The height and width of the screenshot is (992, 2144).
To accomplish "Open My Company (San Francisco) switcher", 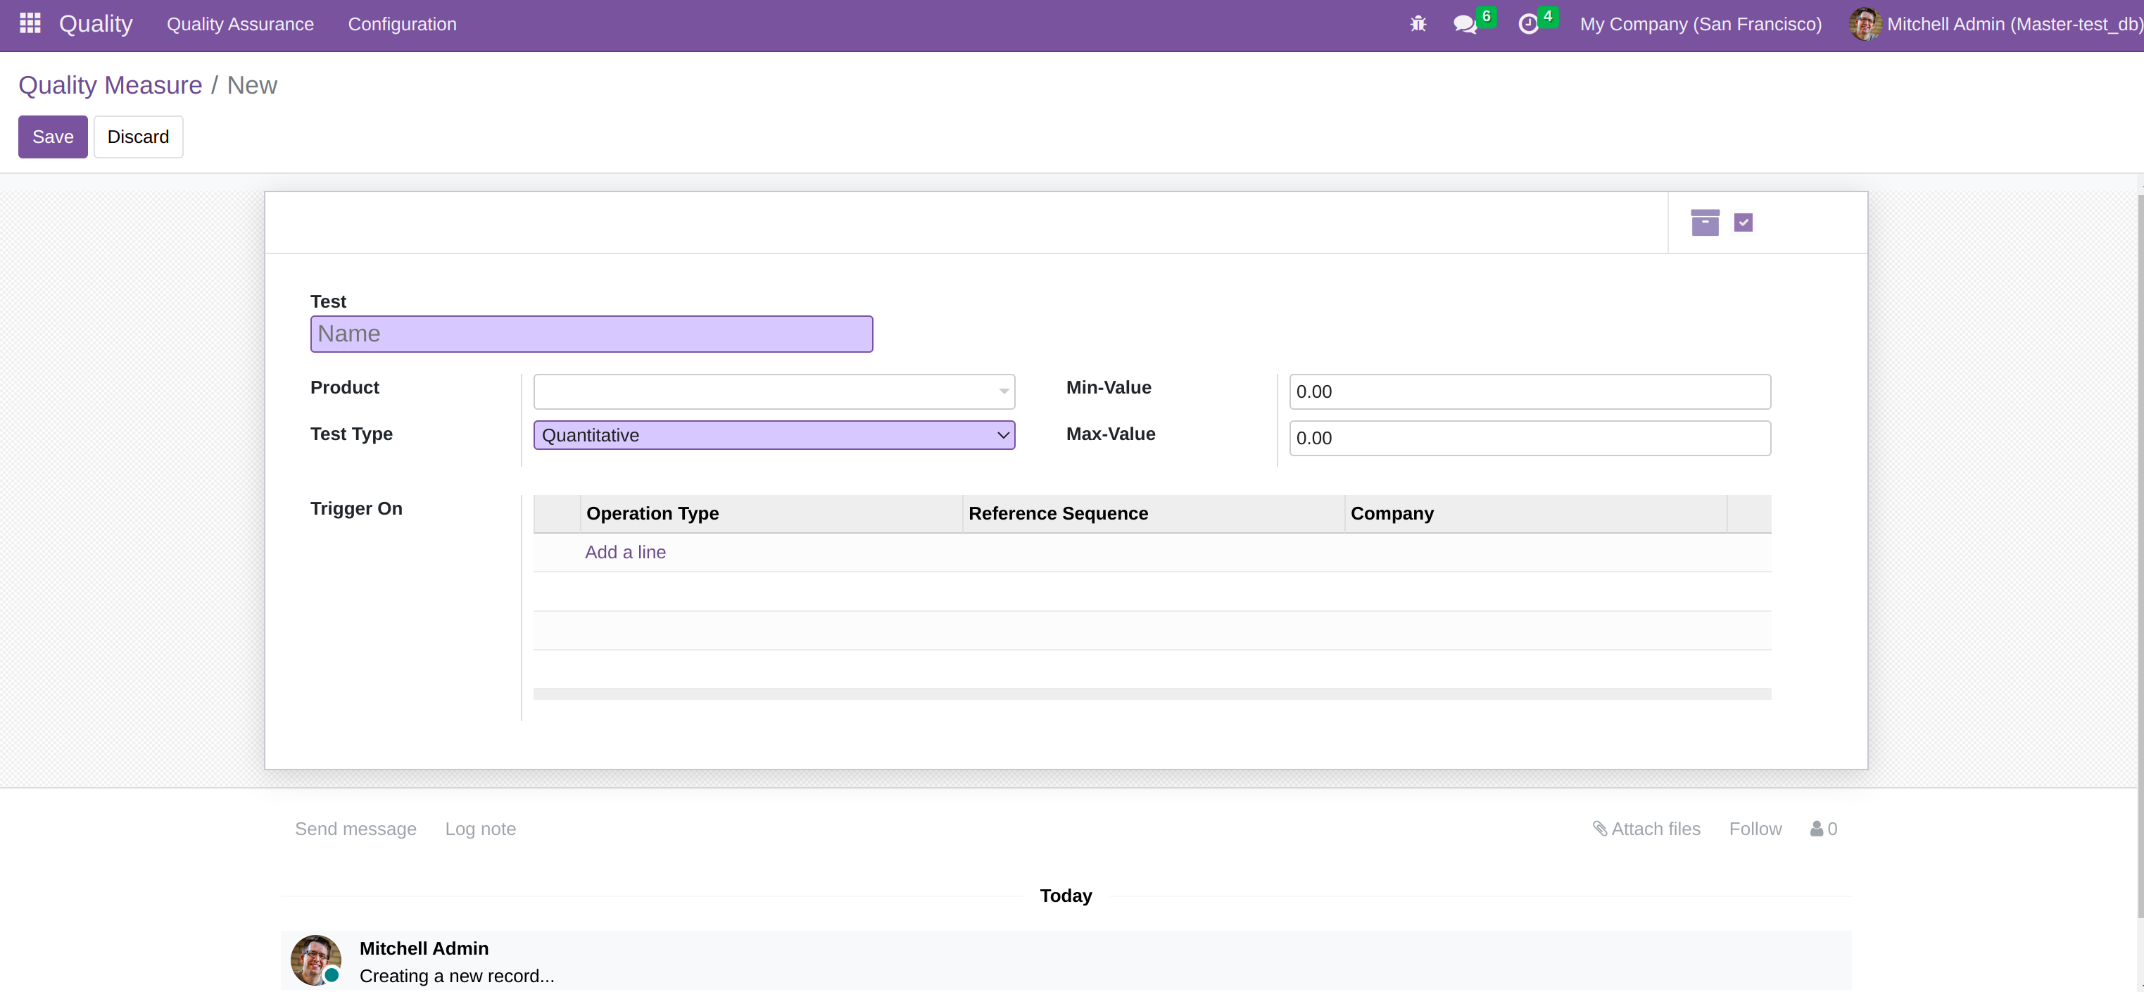I will click(x=1700, y=24).
